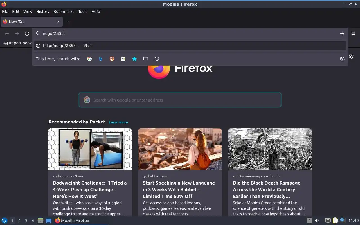Search this time in History
The image size is (360, 225).
tap(157, 59)
